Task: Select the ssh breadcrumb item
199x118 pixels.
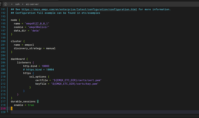Action: point(18,4)
